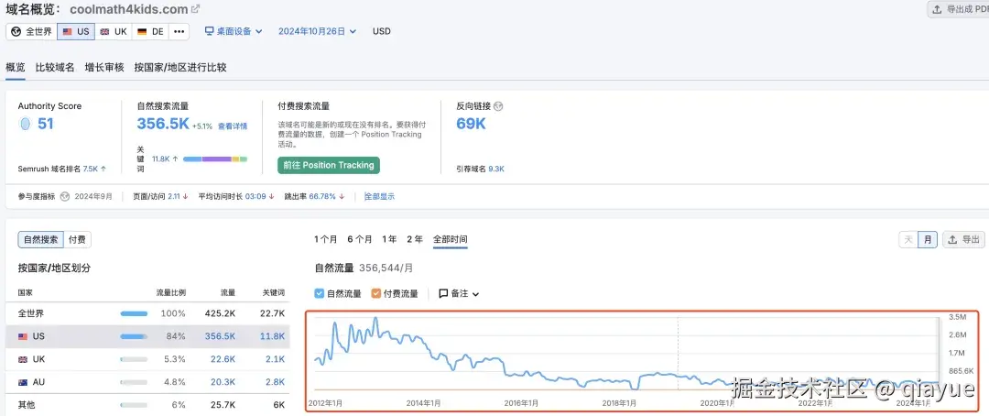This screenshot has width=989, height=416.
Task: Switch to 按国家/地区进行比较 tab
Action: (180, 67)
